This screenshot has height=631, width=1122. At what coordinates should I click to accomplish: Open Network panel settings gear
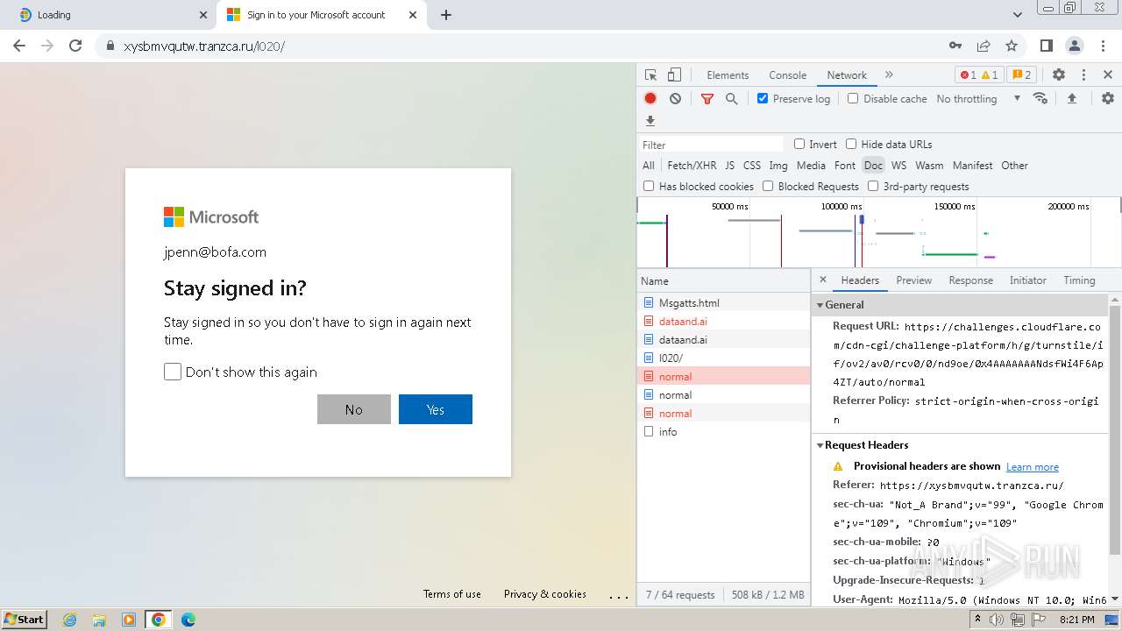pos(1108,99)
